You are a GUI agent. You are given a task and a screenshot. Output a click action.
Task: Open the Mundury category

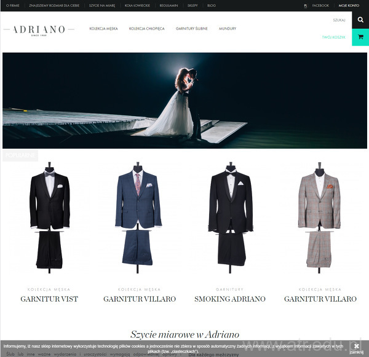[x=228, y=29]
